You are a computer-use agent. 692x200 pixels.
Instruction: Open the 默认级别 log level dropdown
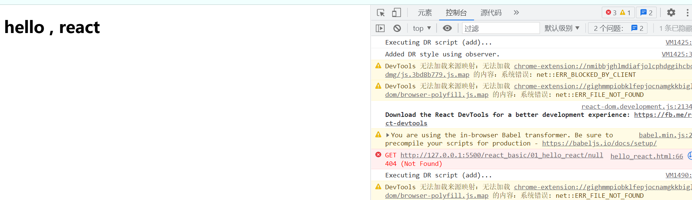coord(562,28)
